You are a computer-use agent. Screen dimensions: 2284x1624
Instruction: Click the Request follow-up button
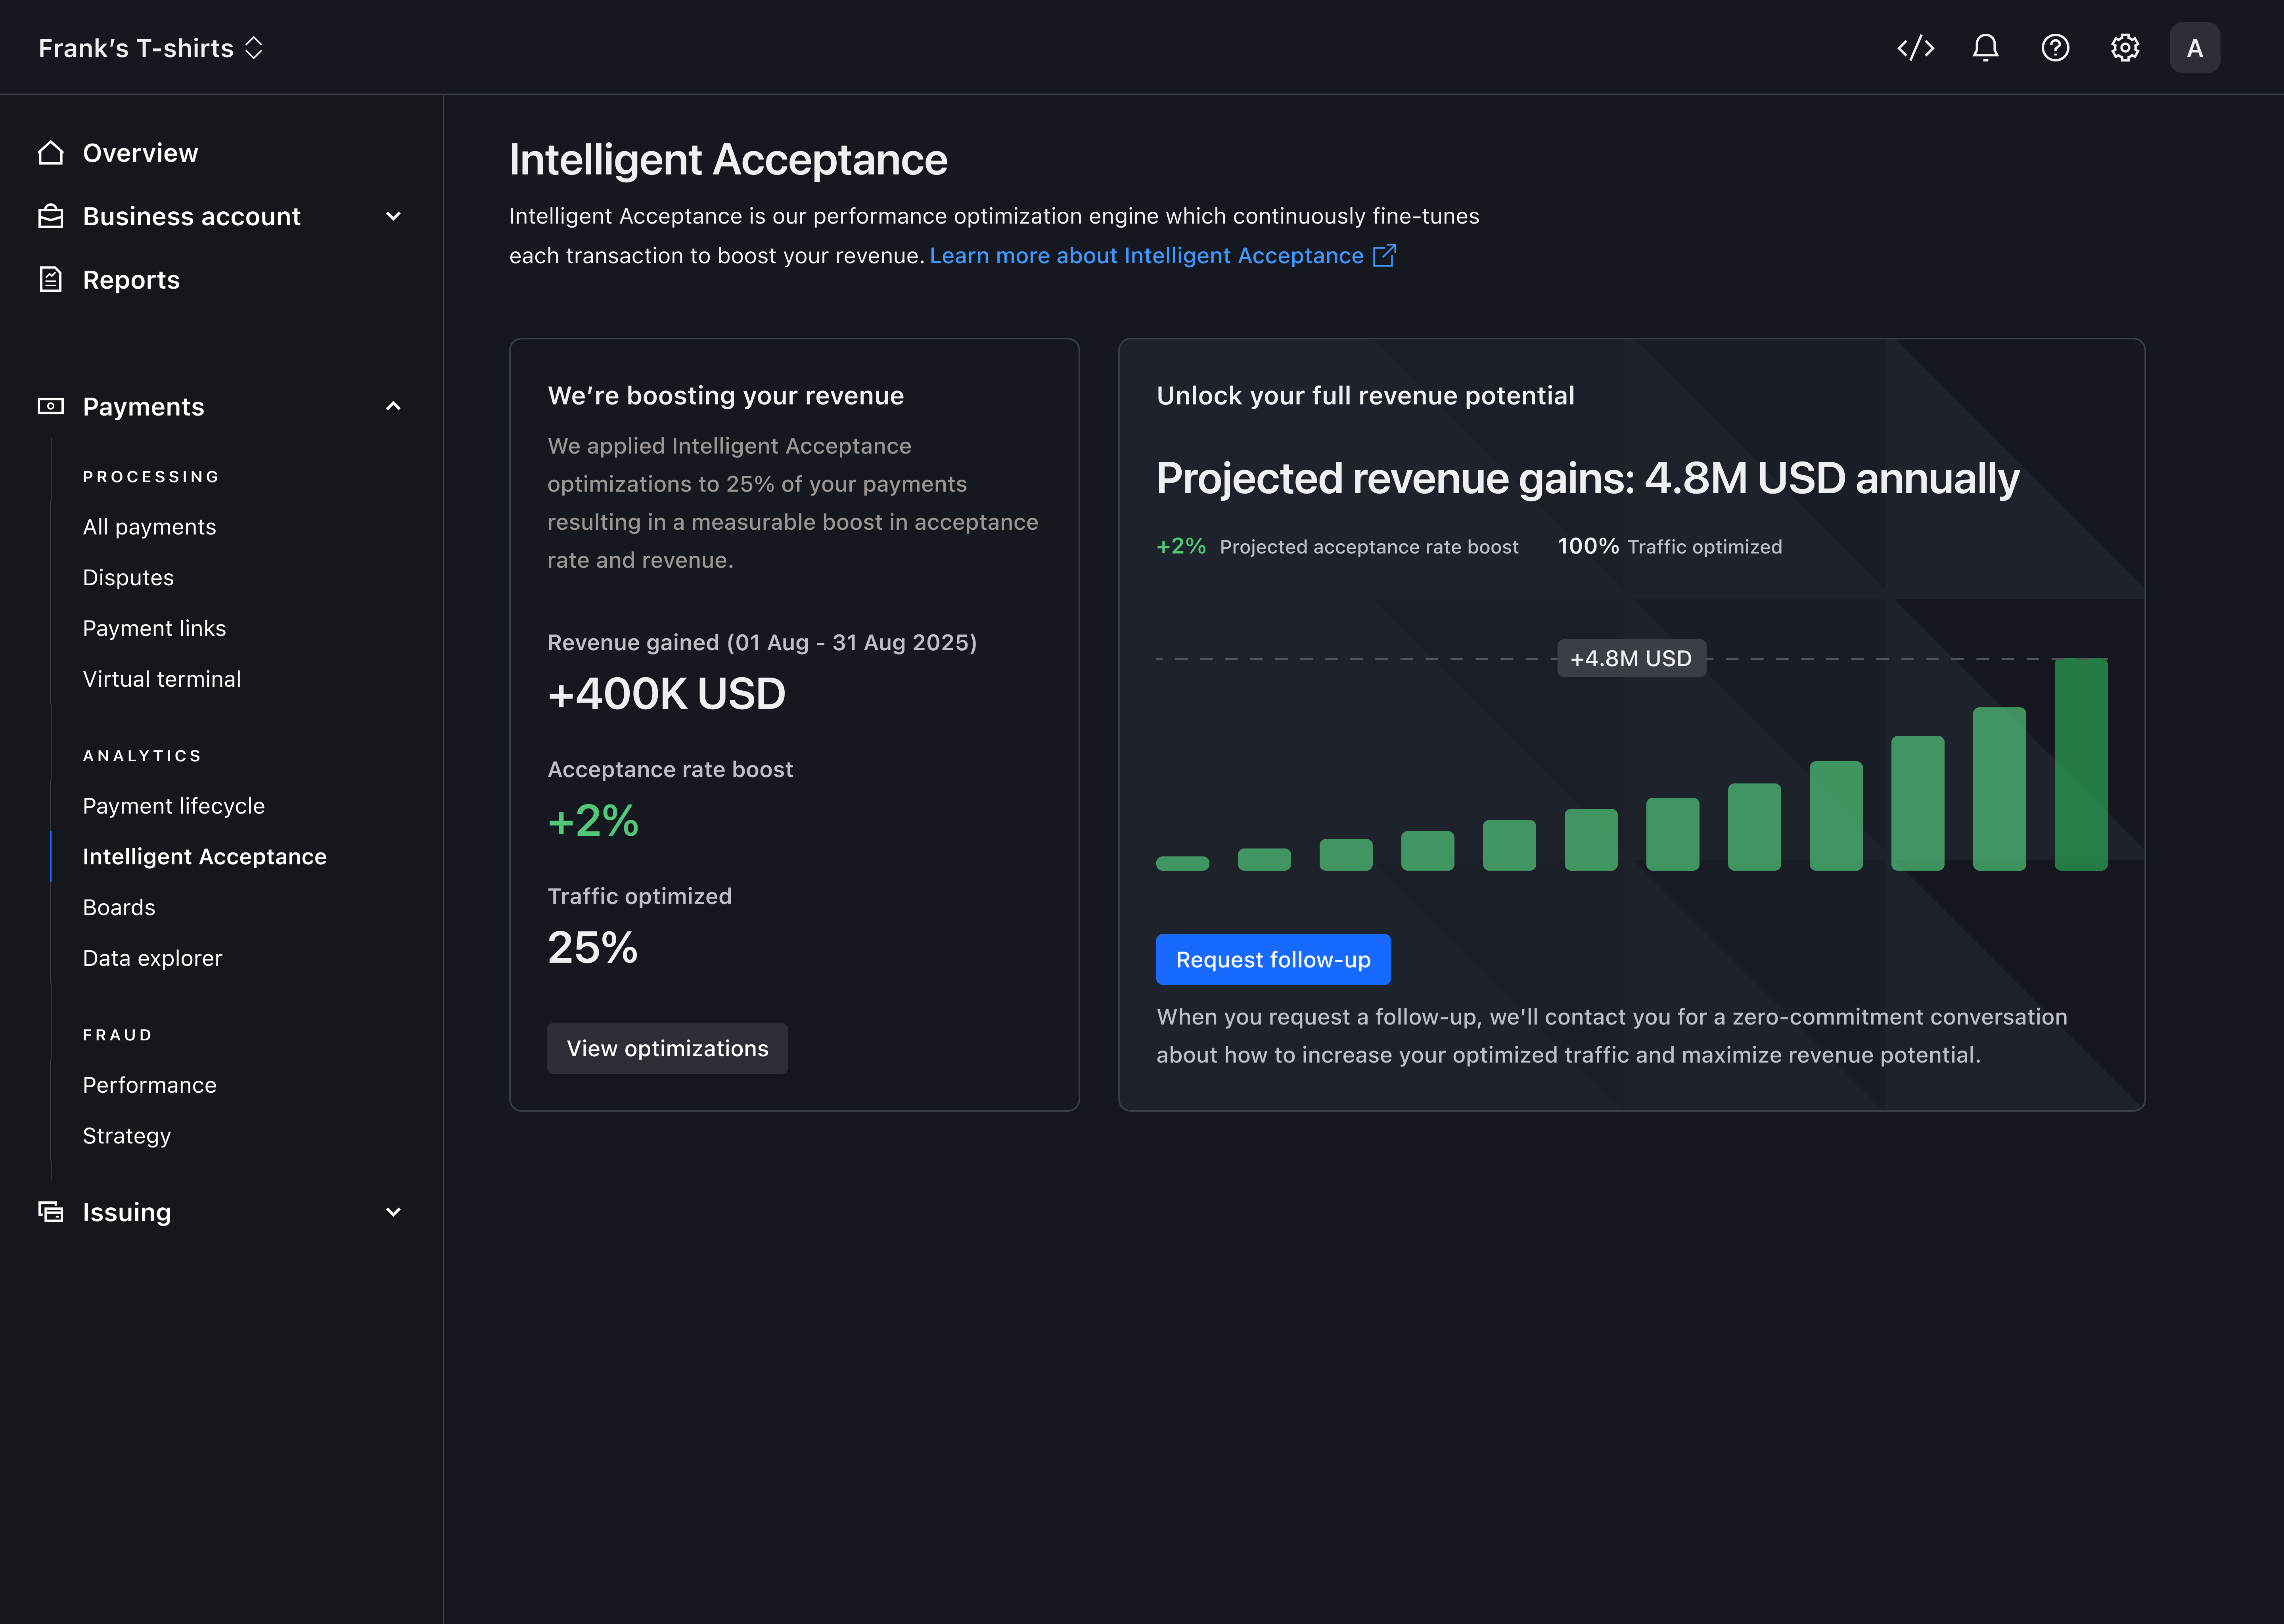(1273, 959)
